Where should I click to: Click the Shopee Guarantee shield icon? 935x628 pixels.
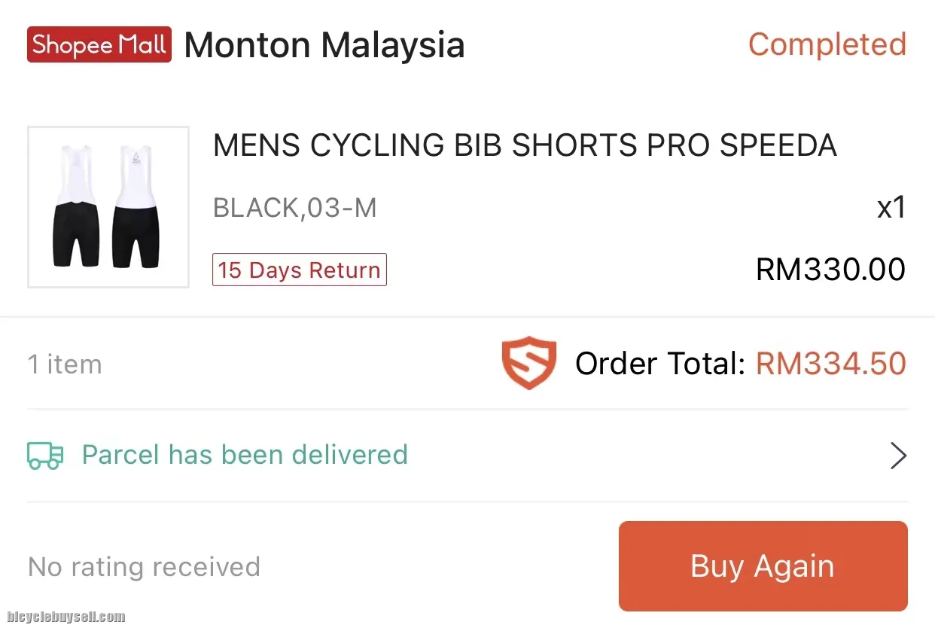coord(528,364)
